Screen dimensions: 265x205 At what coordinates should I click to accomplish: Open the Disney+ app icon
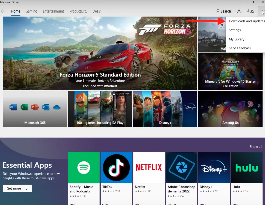(214, 167)
